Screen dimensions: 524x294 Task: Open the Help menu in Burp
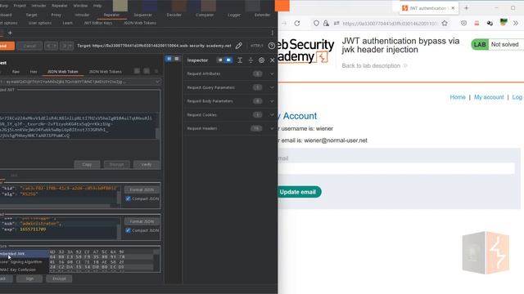(x=97, y=6)
